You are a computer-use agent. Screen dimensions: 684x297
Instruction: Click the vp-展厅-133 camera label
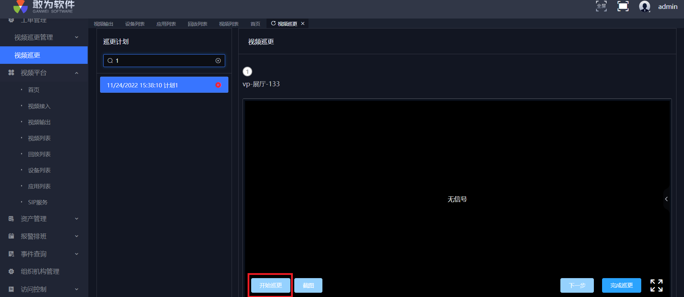click(261, 84)
